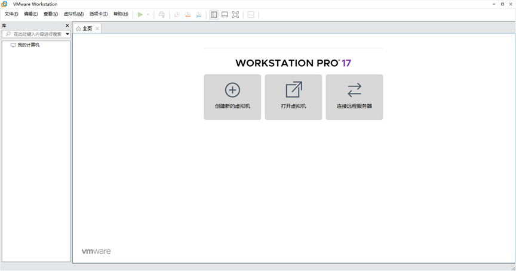Viewport: 516px width, 271px height.
Task: Click the console view toolbar icon
Action: 251,14
